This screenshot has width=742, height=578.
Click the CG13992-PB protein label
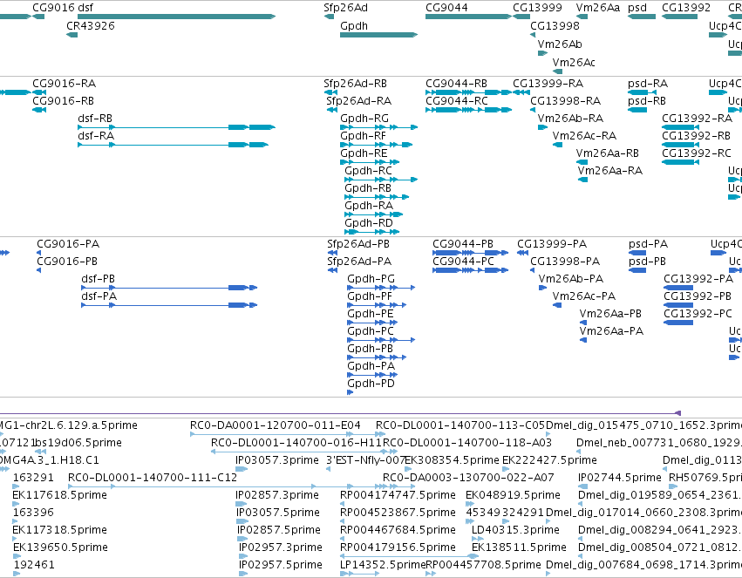698,296
